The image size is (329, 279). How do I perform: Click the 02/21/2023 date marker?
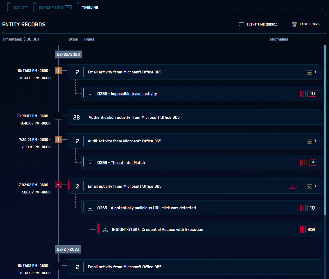[68, 249]
